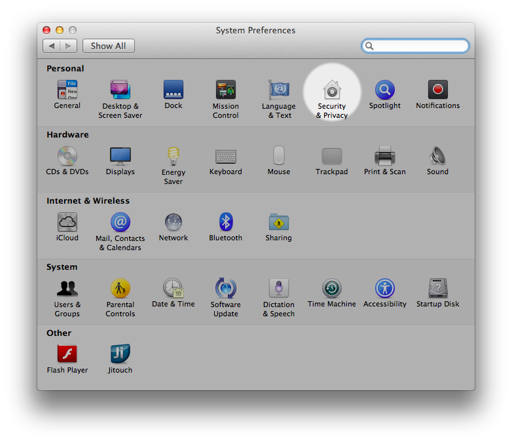The height and width of the screenshot is (442, 512).
Task: Click the Show All button
Action: click(109, 46)
